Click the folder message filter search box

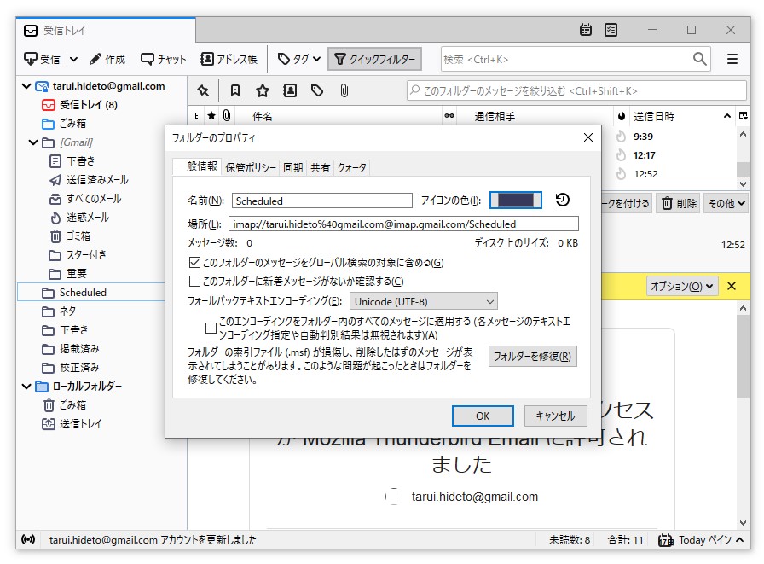576,90
